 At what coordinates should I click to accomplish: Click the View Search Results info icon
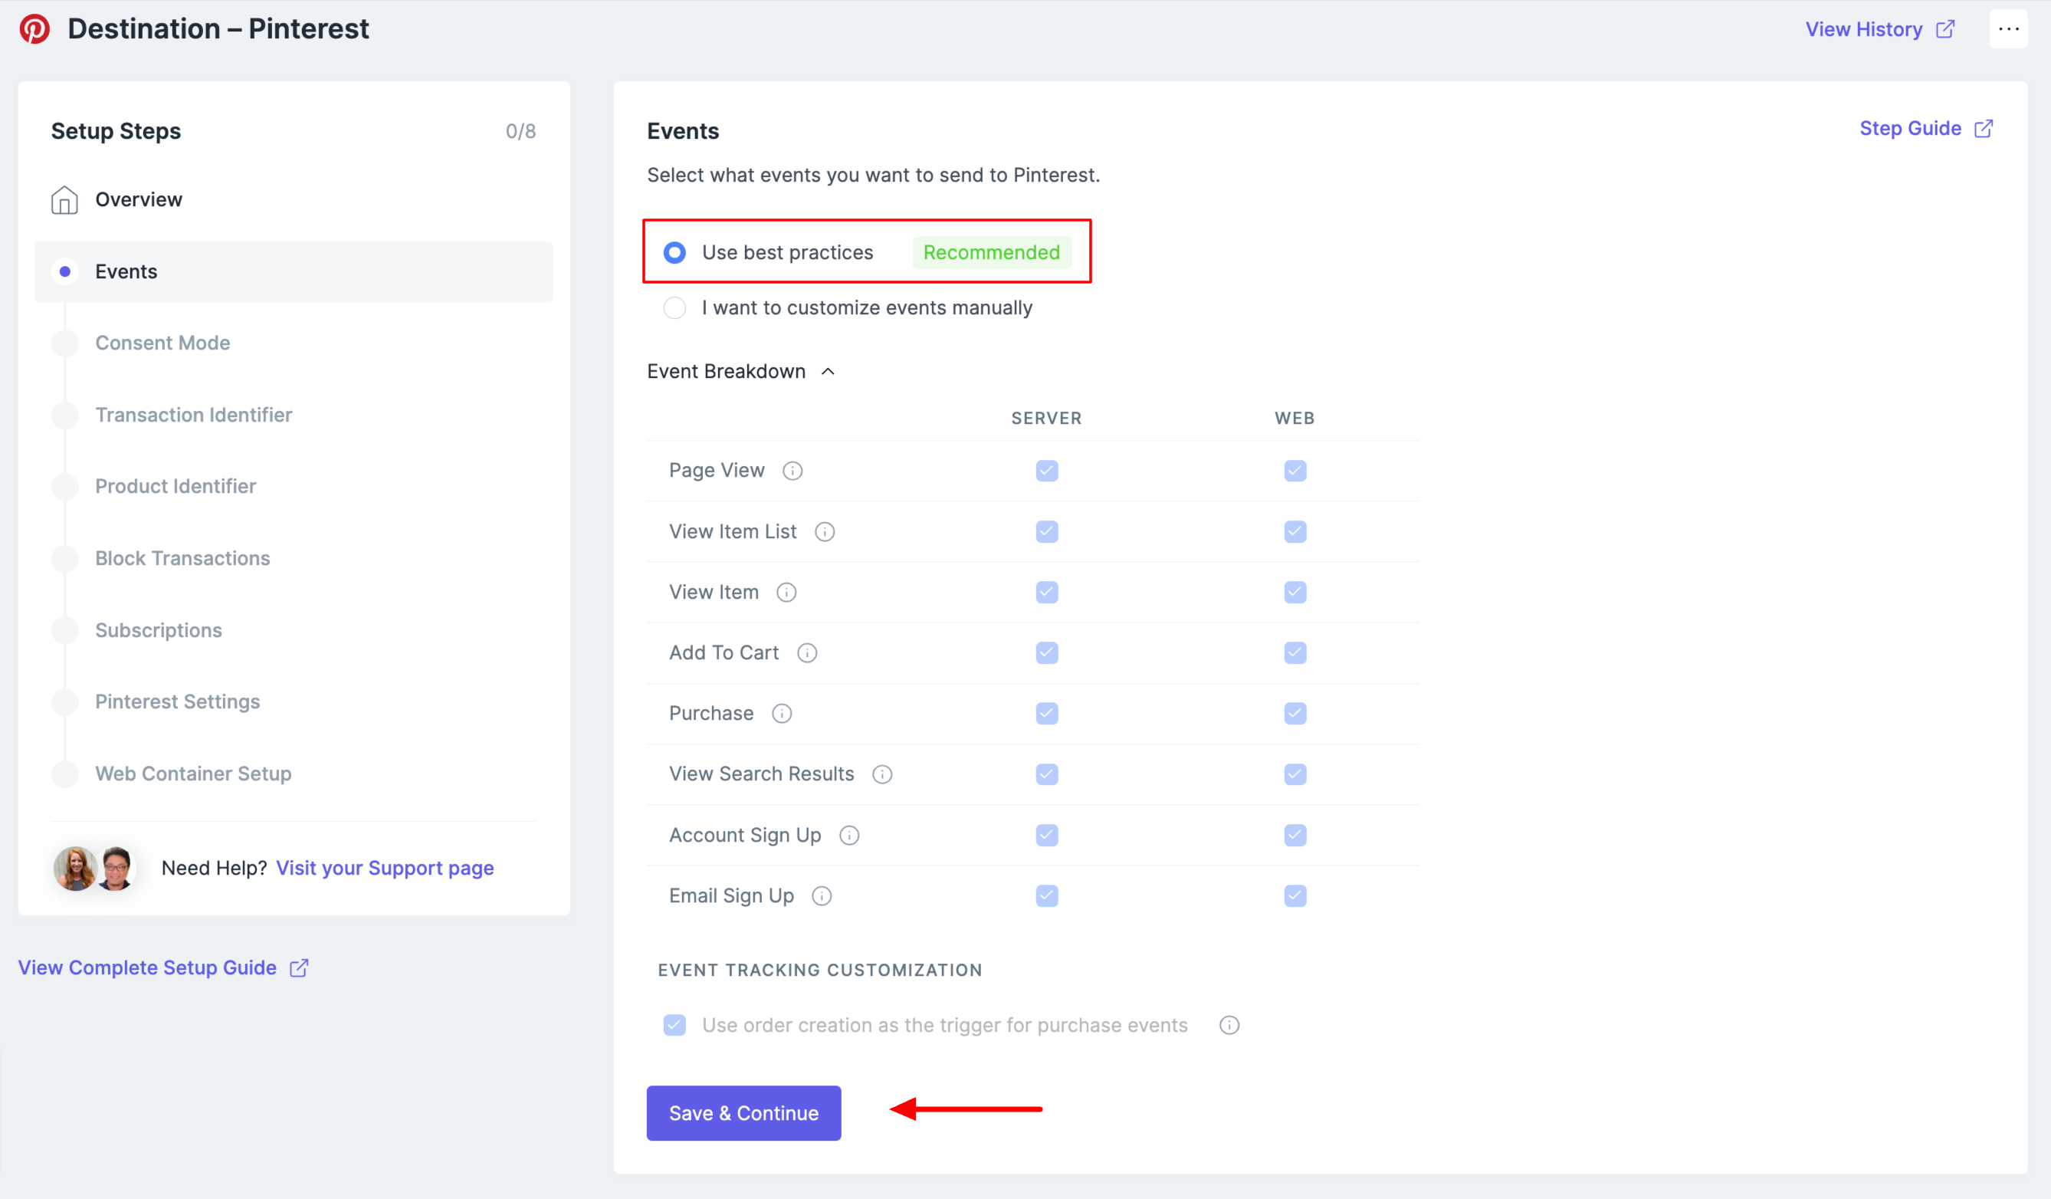(x=882, y=774)
